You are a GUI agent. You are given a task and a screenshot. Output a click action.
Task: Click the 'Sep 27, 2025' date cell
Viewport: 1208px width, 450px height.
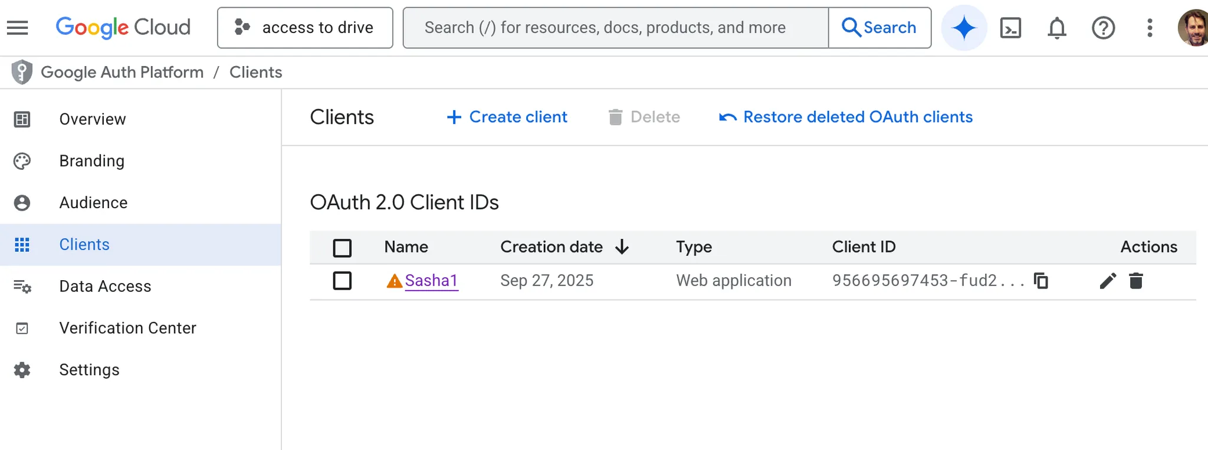tap(547, 281)
